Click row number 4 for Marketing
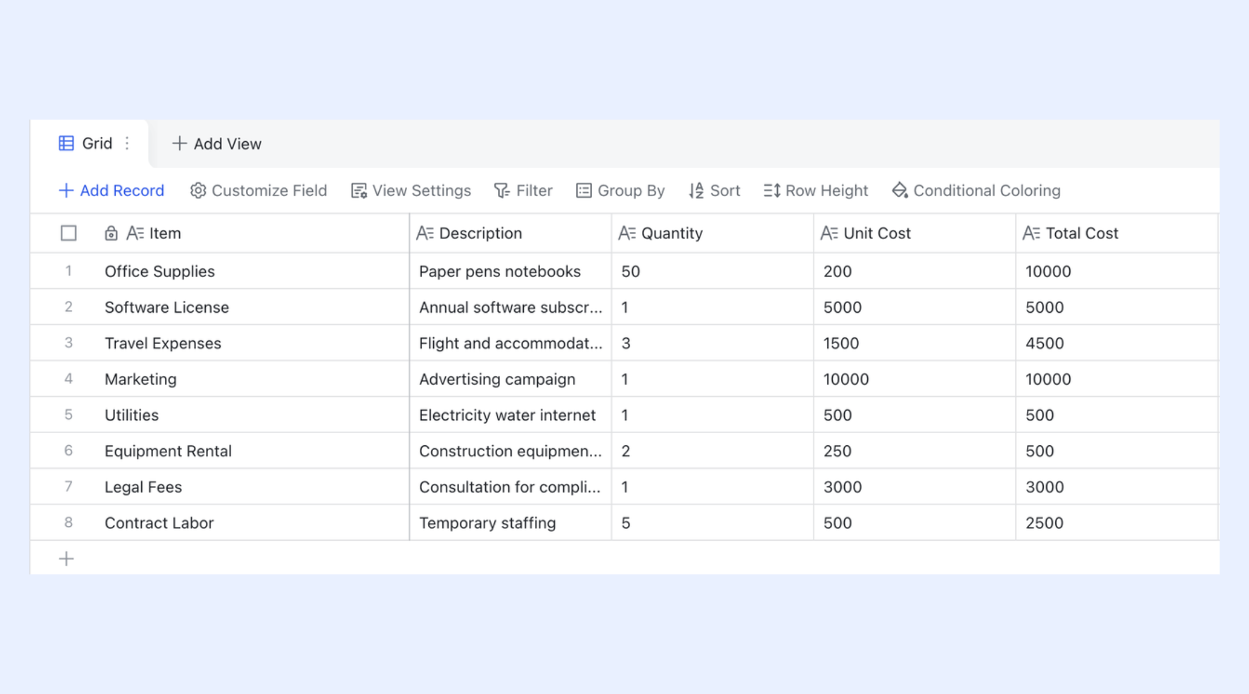 69,379
